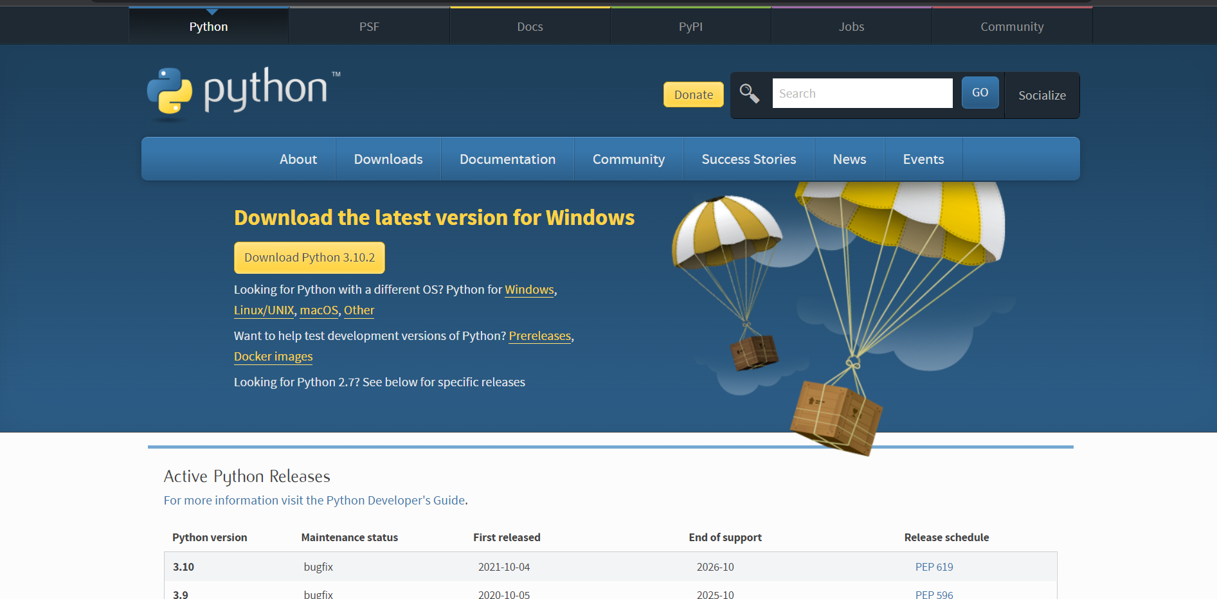Open PEP 619 release schedule
The image size is (1217, 599).
click(933, 567)
